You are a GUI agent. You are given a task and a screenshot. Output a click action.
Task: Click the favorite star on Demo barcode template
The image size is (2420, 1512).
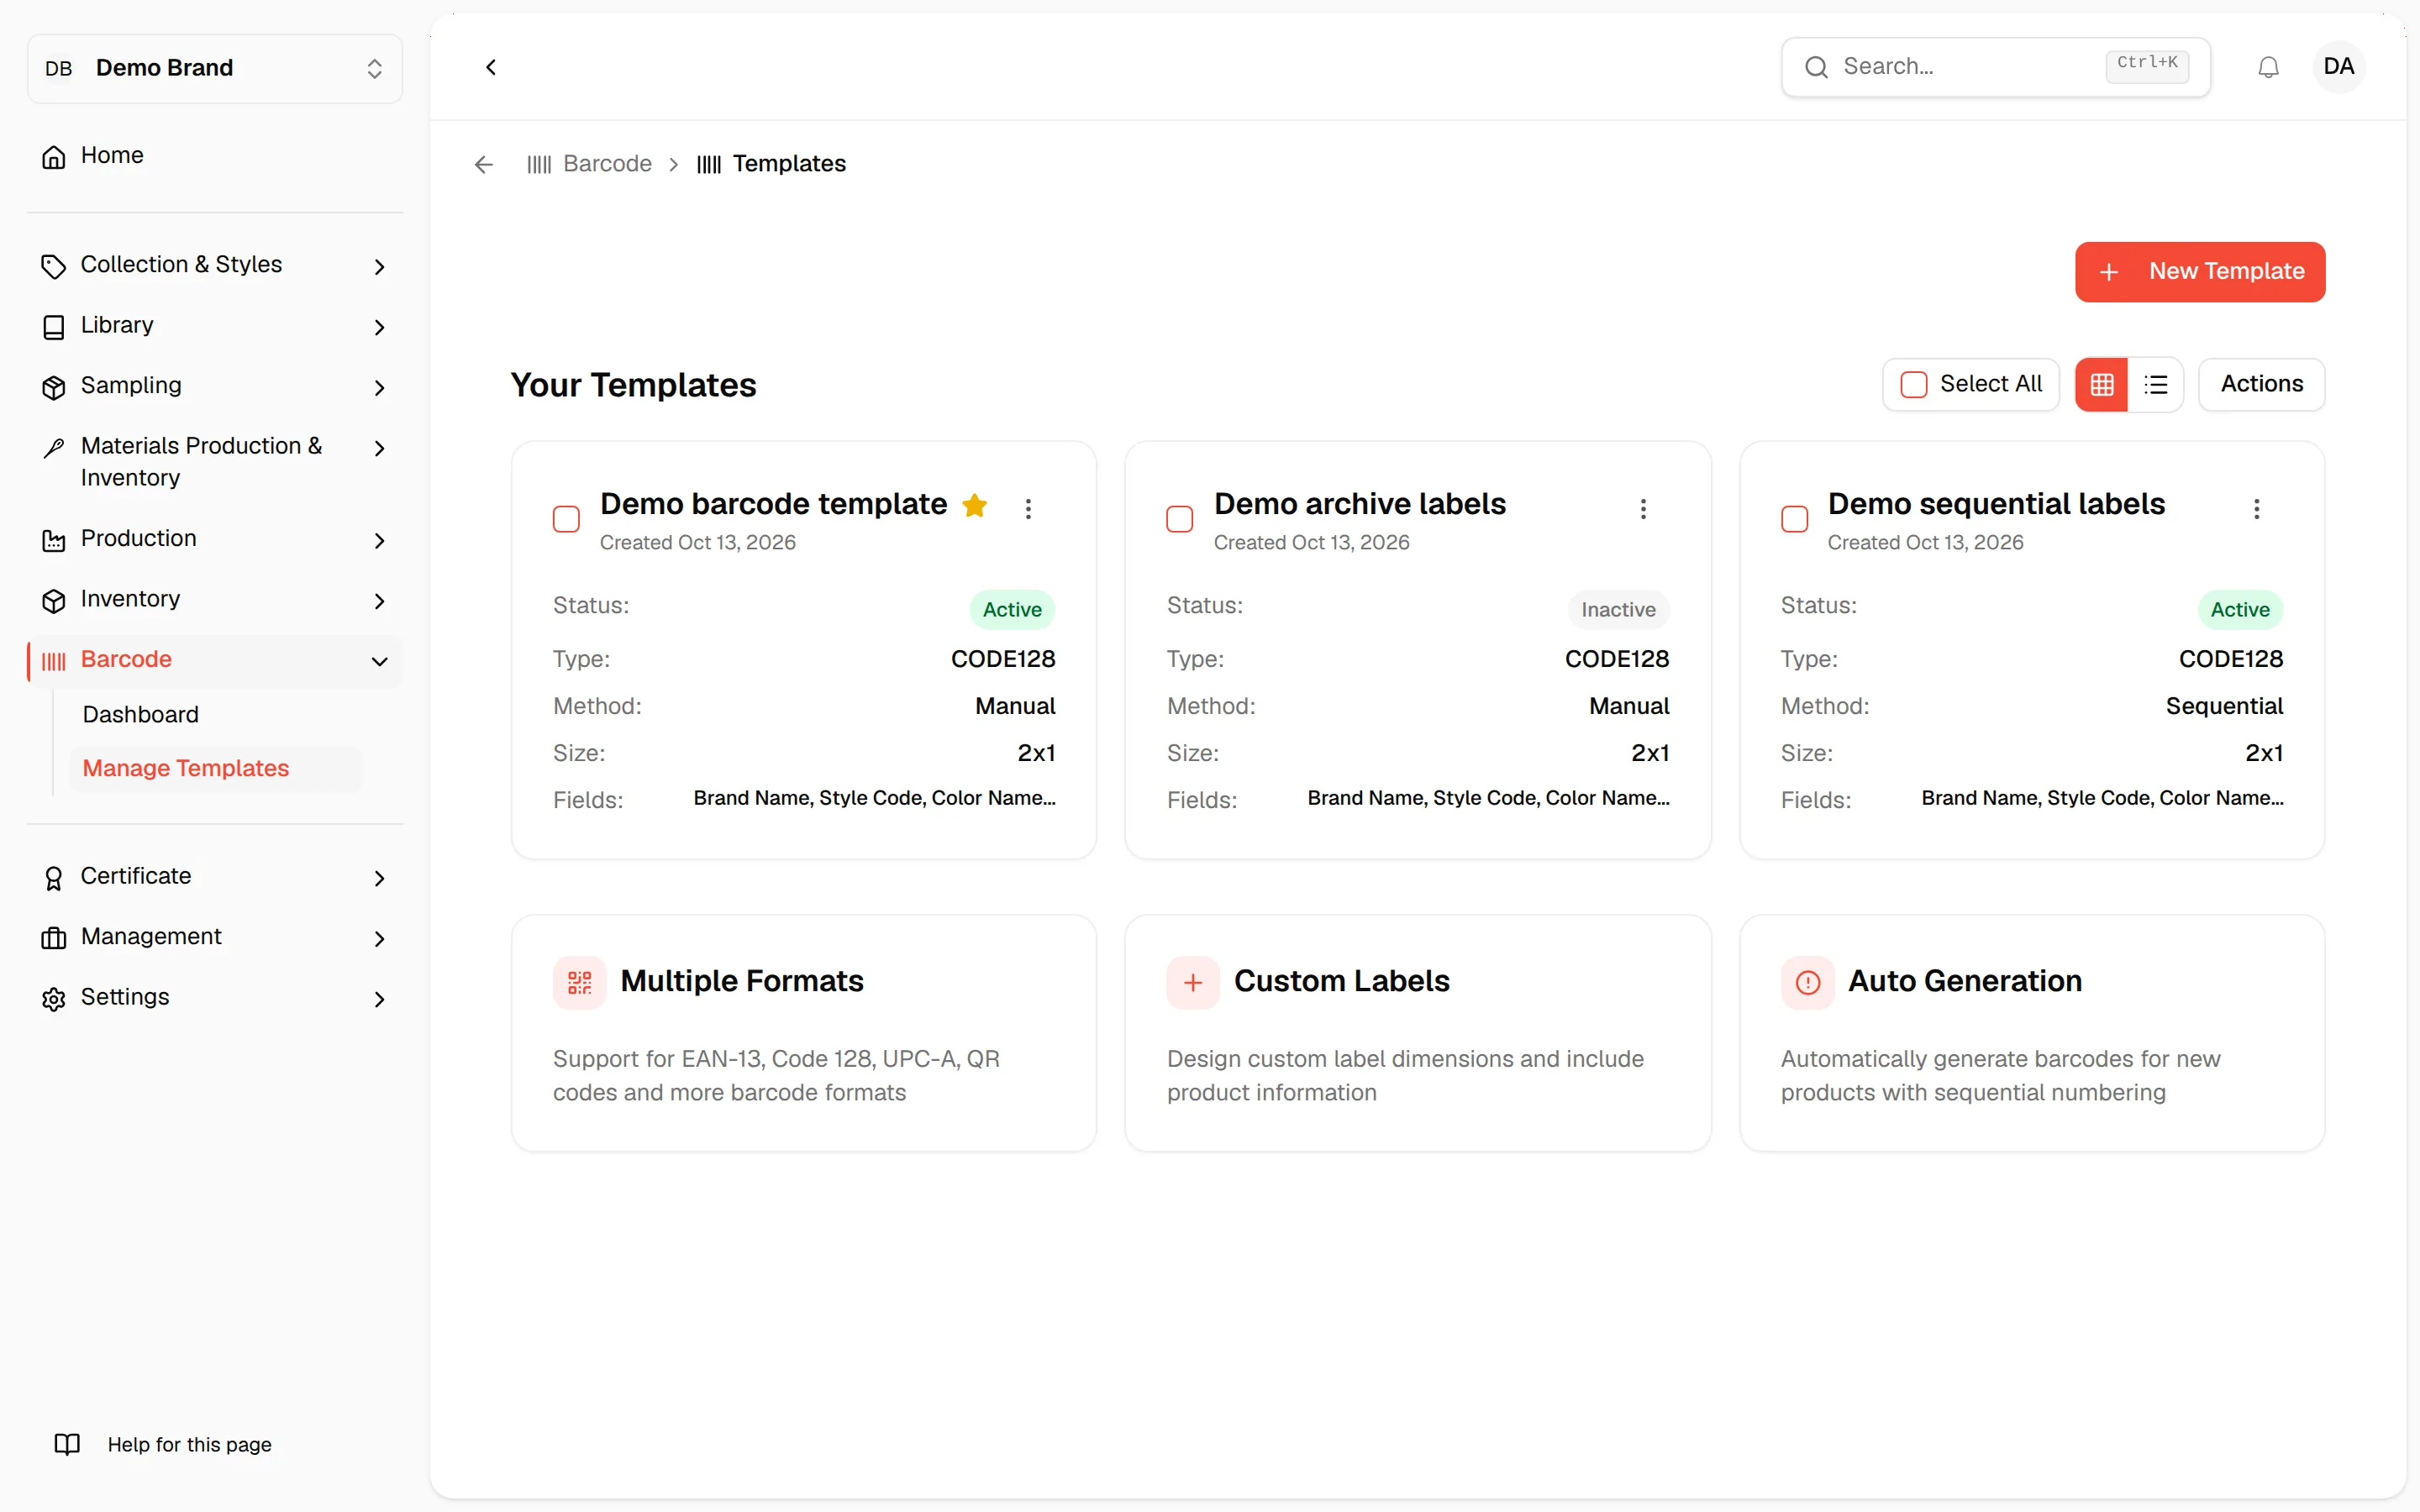point(975,505)
